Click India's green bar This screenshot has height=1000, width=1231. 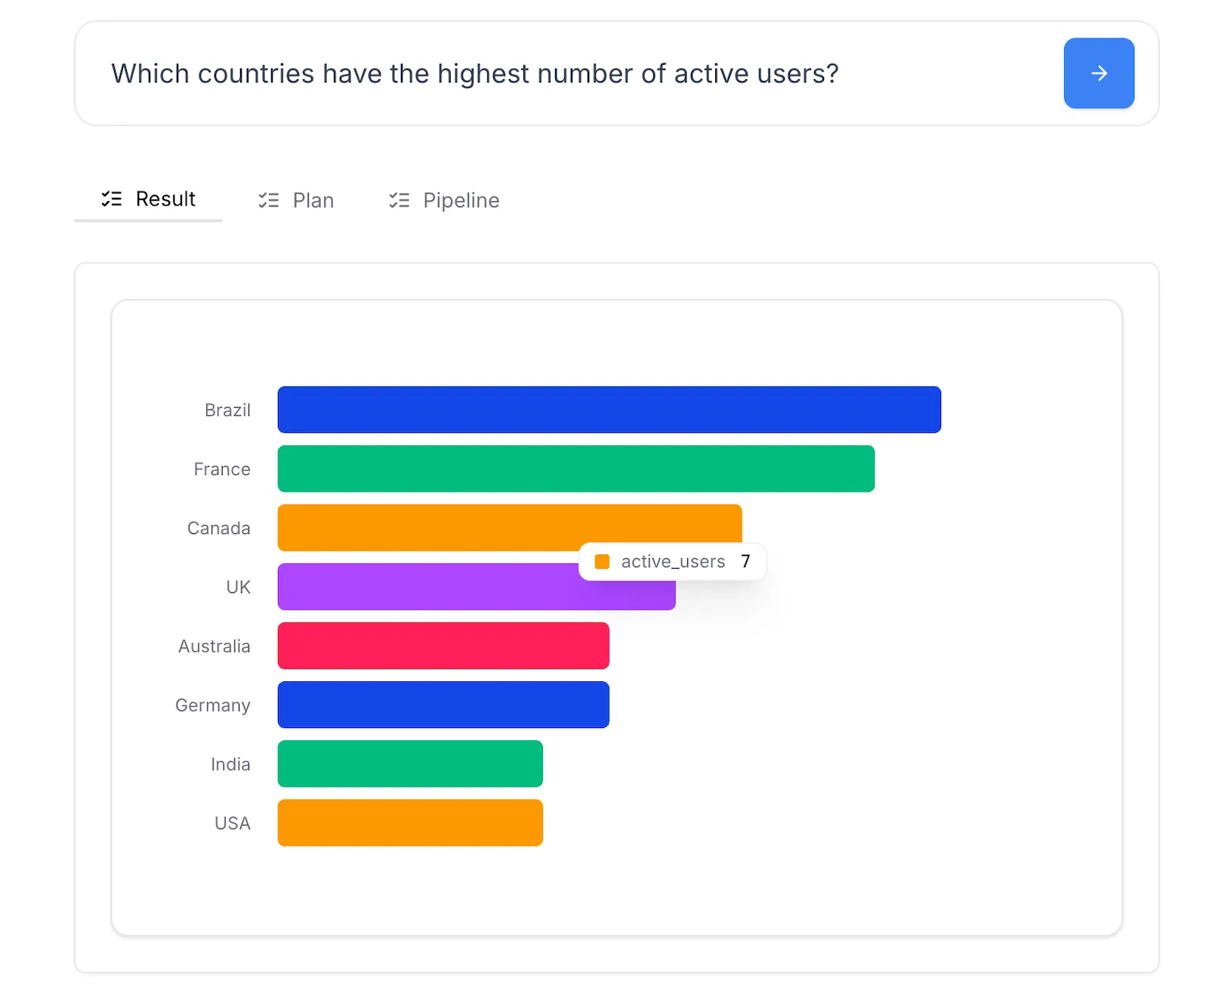click(409, 764)
